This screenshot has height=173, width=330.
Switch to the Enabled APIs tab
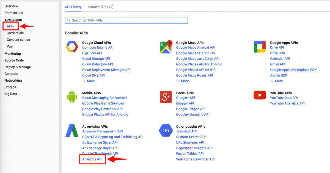(101, 7)
